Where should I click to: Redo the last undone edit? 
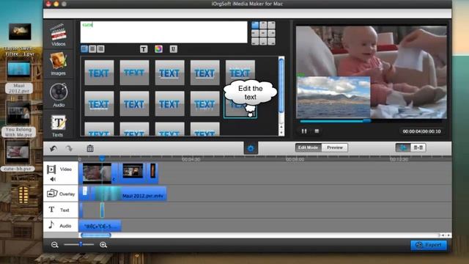(69, 148)
